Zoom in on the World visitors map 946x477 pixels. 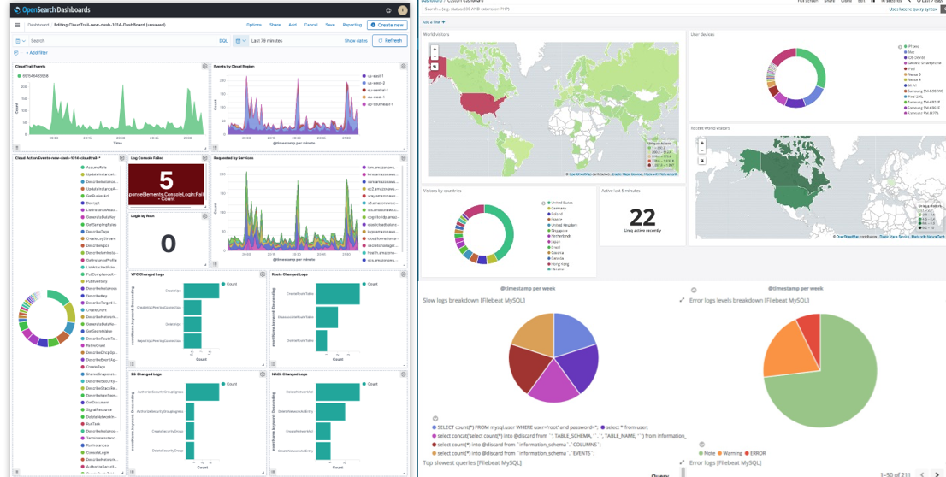[435, 49]
